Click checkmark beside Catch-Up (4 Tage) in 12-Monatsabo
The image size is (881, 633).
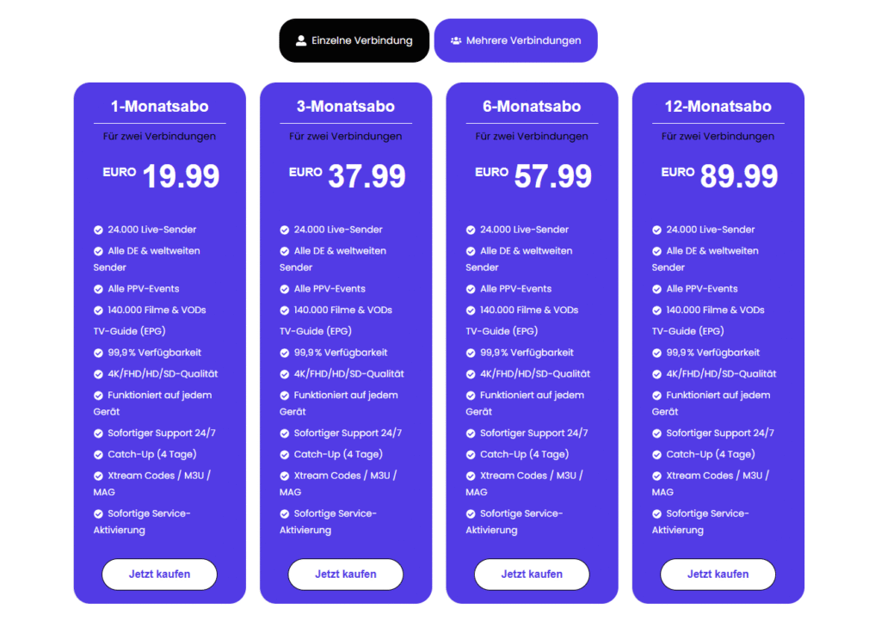click(x=657, y=454)
